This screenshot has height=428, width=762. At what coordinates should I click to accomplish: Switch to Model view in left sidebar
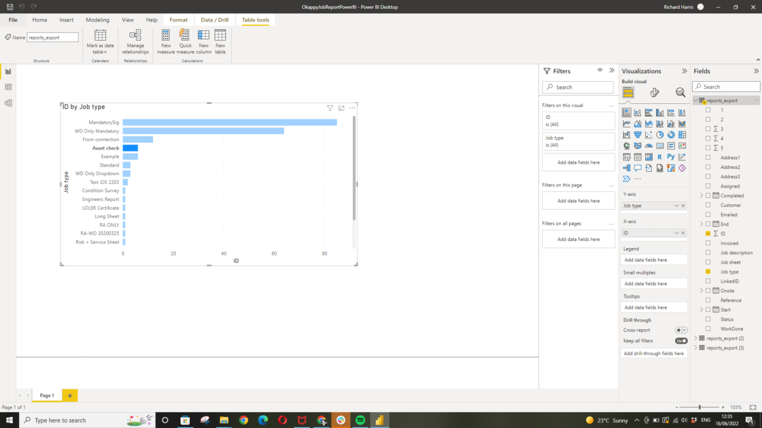click(8, 103)
